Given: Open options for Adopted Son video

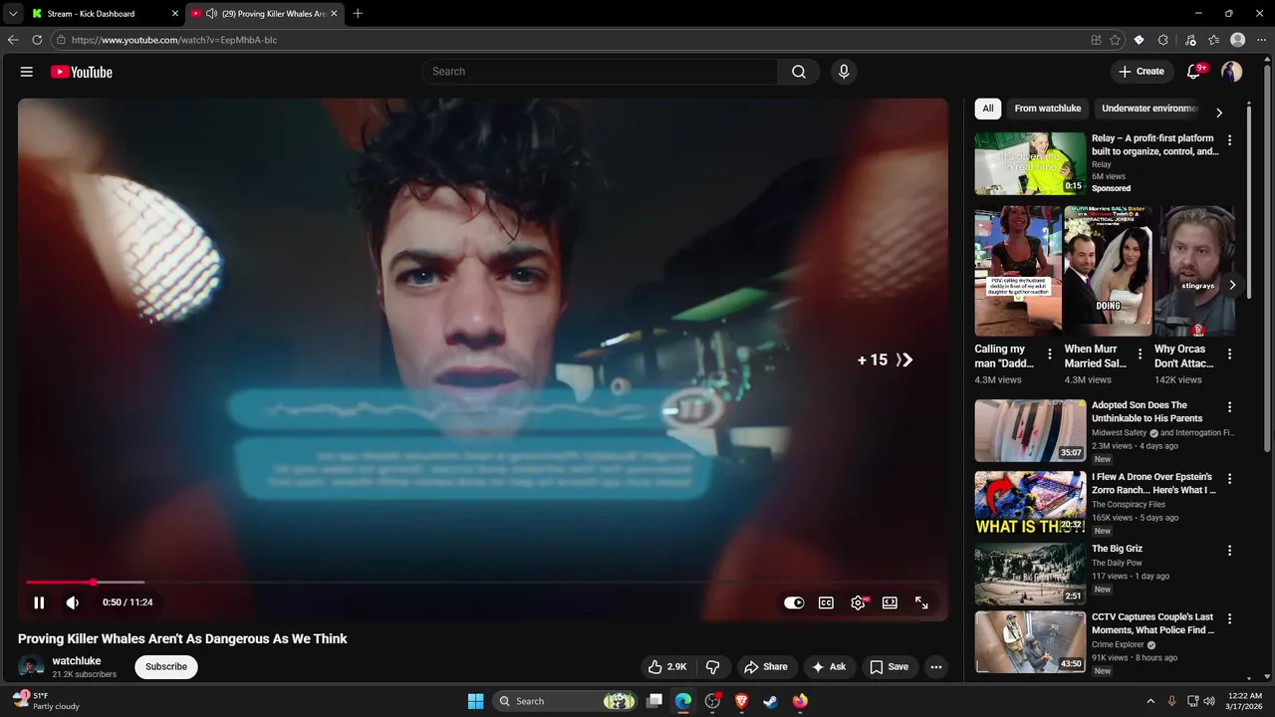Looking at the screenshot, I should [x=1229, y=407].
